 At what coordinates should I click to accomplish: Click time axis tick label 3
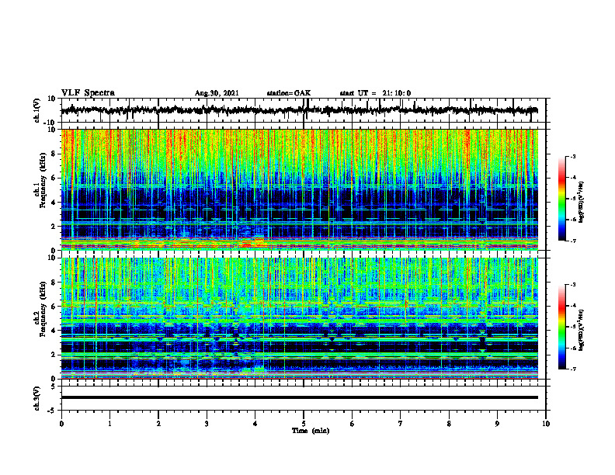point(207,424)
